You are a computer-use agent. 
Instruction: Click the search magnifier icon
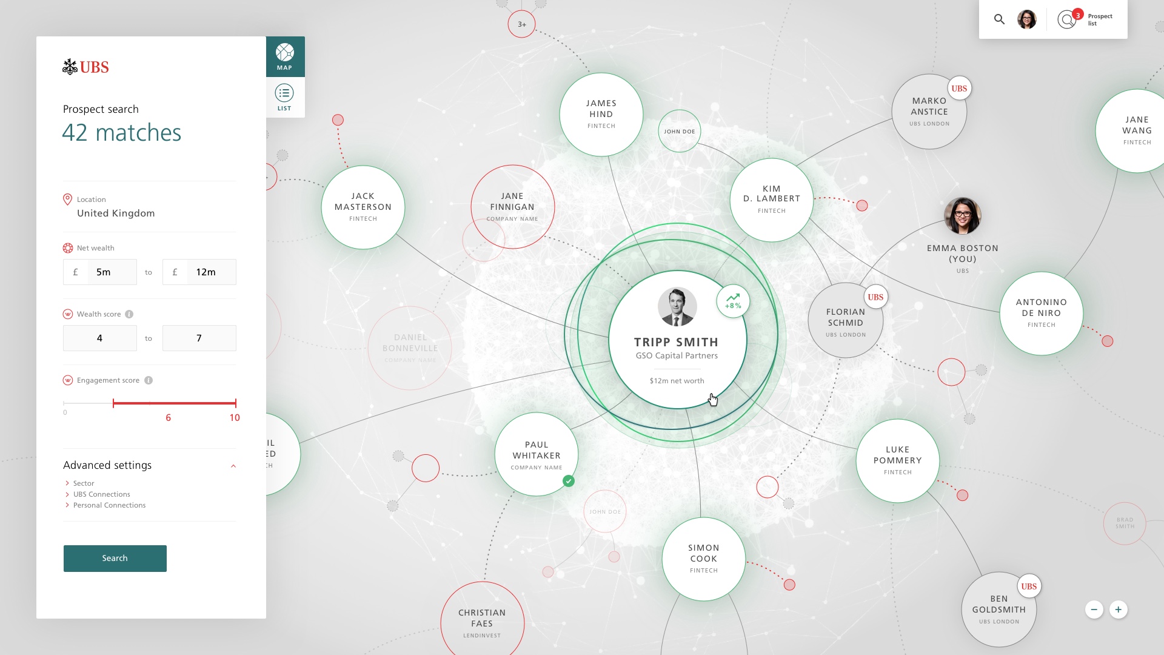tap(999, 19)
